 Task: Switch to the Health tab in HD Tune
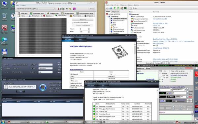[47, 16]
